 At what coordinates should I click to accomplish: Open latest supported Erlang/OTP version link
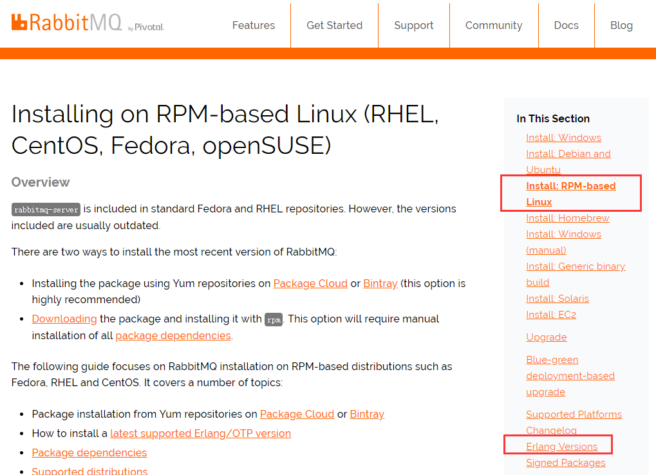(x=200, y=434)
